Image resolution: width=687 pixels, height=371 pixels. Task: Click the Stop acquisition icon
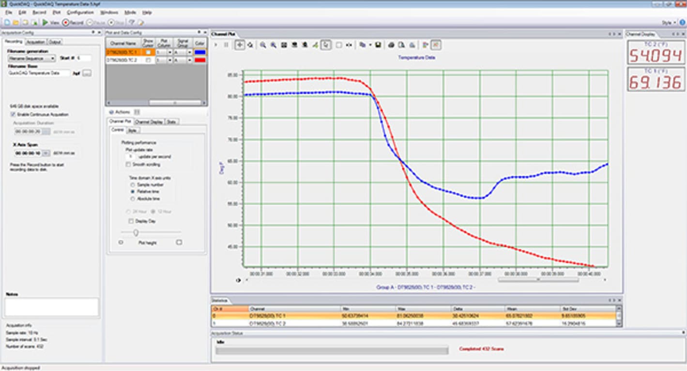click(111, 22)
